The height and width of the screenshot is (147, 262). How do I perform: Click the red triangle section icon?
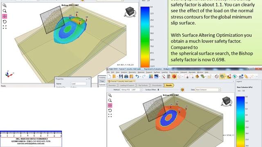click(229, 76)
